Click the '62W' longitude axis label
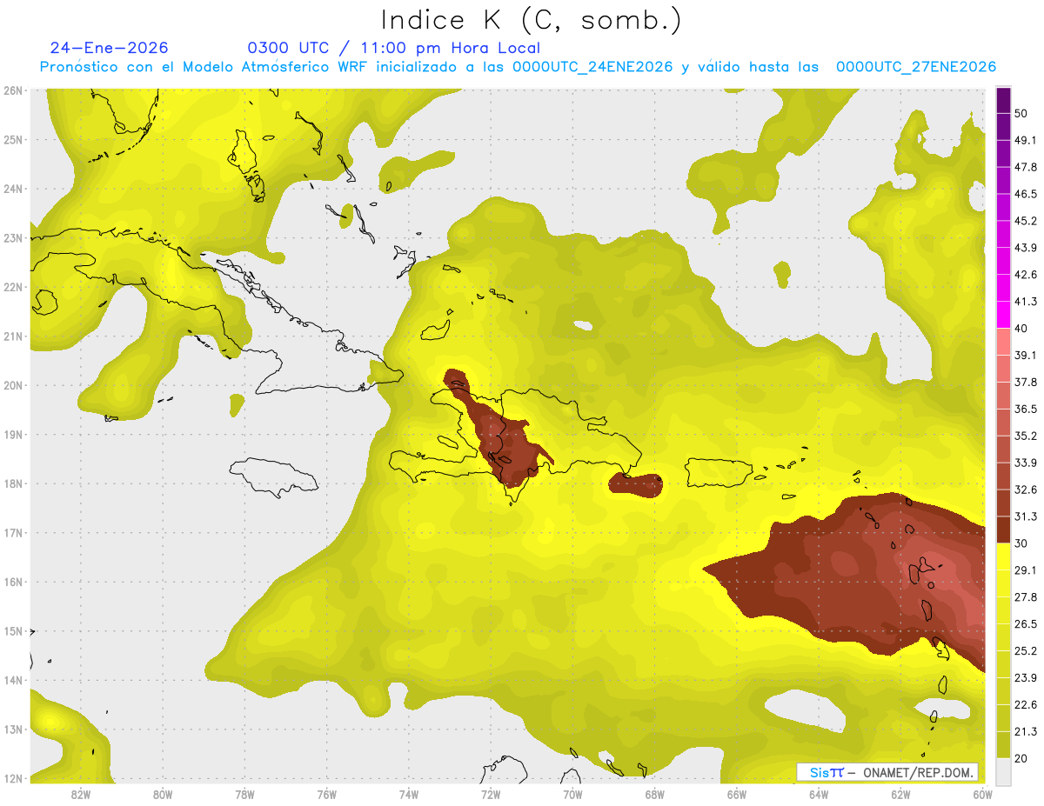 (900, 794)
